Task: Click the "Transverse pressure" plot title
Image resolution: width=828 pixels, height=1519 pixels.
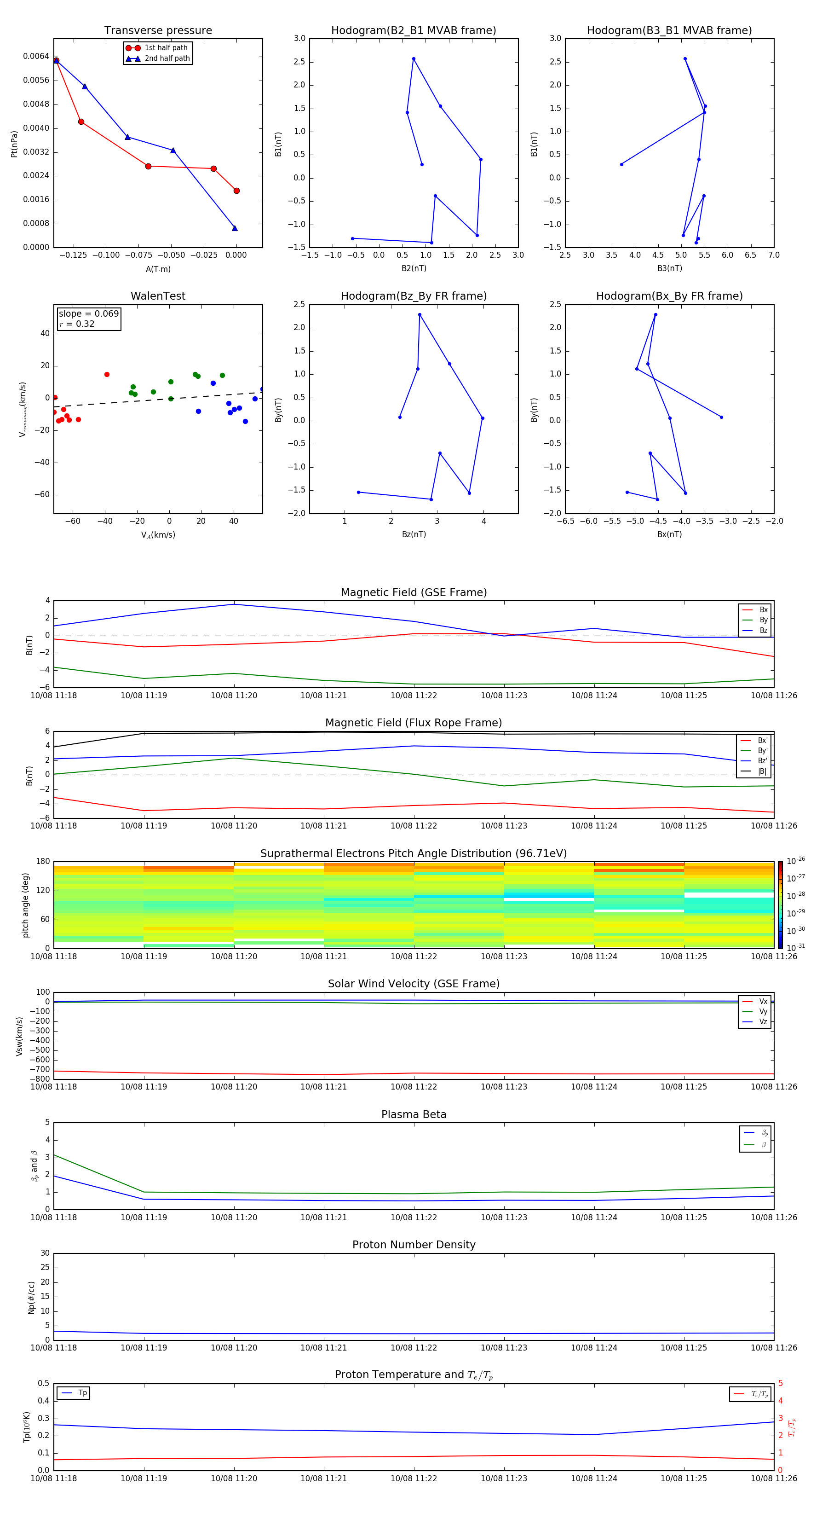Action: click(x=158, y=30)
